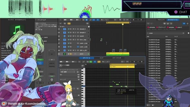Click the duplicate track icon beside plus
Screen dimensions: 190x107
pyautogui.click(x=65, y=23)
